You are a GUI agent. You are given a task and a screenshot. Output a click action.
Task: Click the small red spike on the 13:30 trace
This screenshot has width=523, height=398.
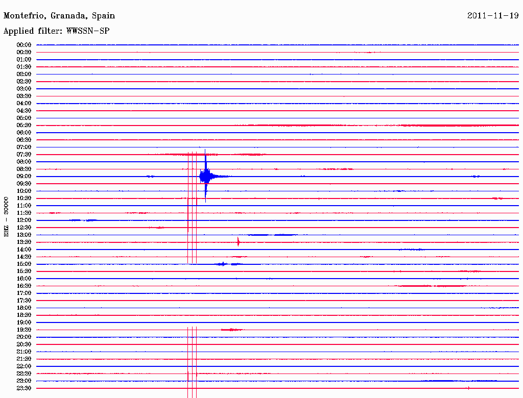click(238, 242)
